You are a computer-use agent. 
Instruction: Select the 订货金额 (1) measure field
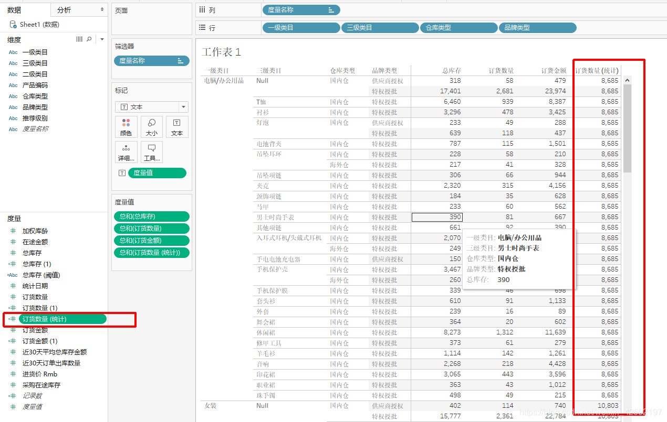click(x=40, y=341)
